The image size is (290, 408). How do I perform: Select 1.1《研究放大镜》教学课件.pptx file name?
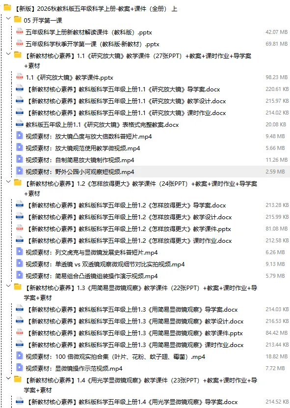click(69, 78)
